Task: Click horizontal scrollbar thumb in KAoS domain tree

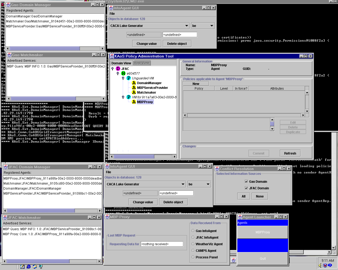Action: (x=134, y=157)
